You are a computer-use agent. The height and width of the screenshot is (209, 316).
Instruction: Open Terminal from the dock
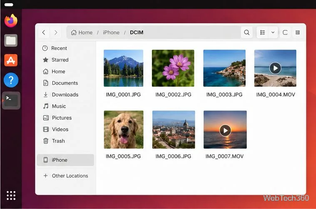(x=11, y=101)
